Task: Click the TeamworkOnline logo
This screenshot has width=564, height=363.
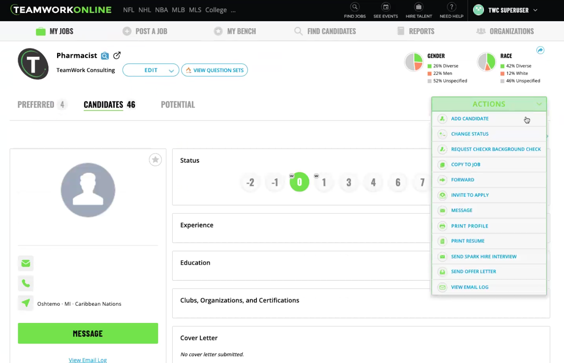Action: [x=61, y=10]
